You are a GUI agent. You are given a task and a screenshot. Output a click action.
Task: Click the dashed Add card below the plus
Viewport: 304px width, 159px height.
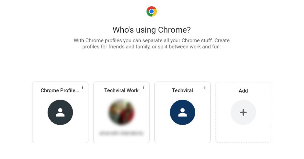pos(243,134)
